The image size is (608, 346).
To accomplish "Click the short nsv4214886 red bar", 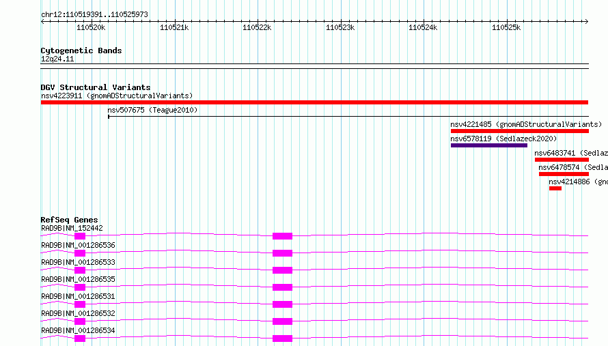I will tap(555, 188).
